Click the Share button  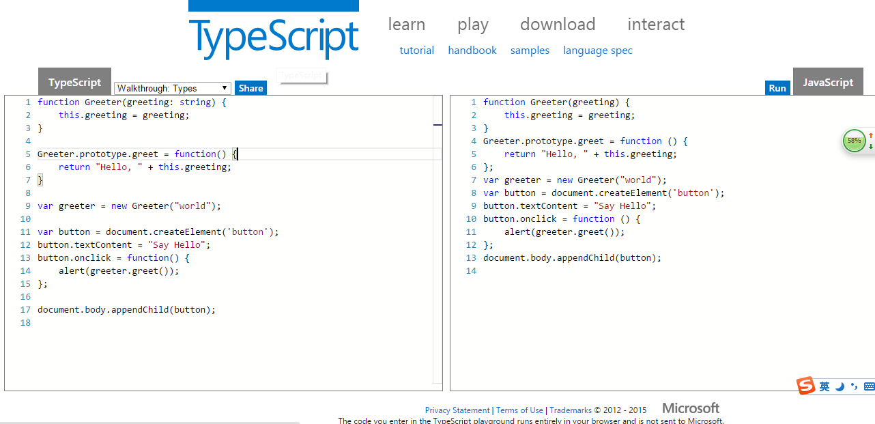coord(250,88)
